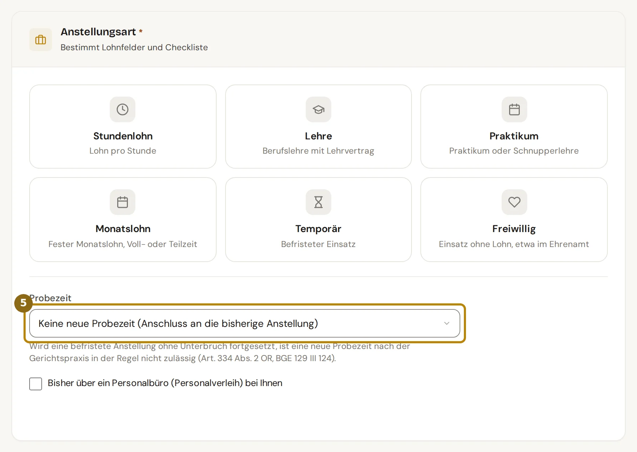Click the calendar icon in Praktikum card

point(514,109)
